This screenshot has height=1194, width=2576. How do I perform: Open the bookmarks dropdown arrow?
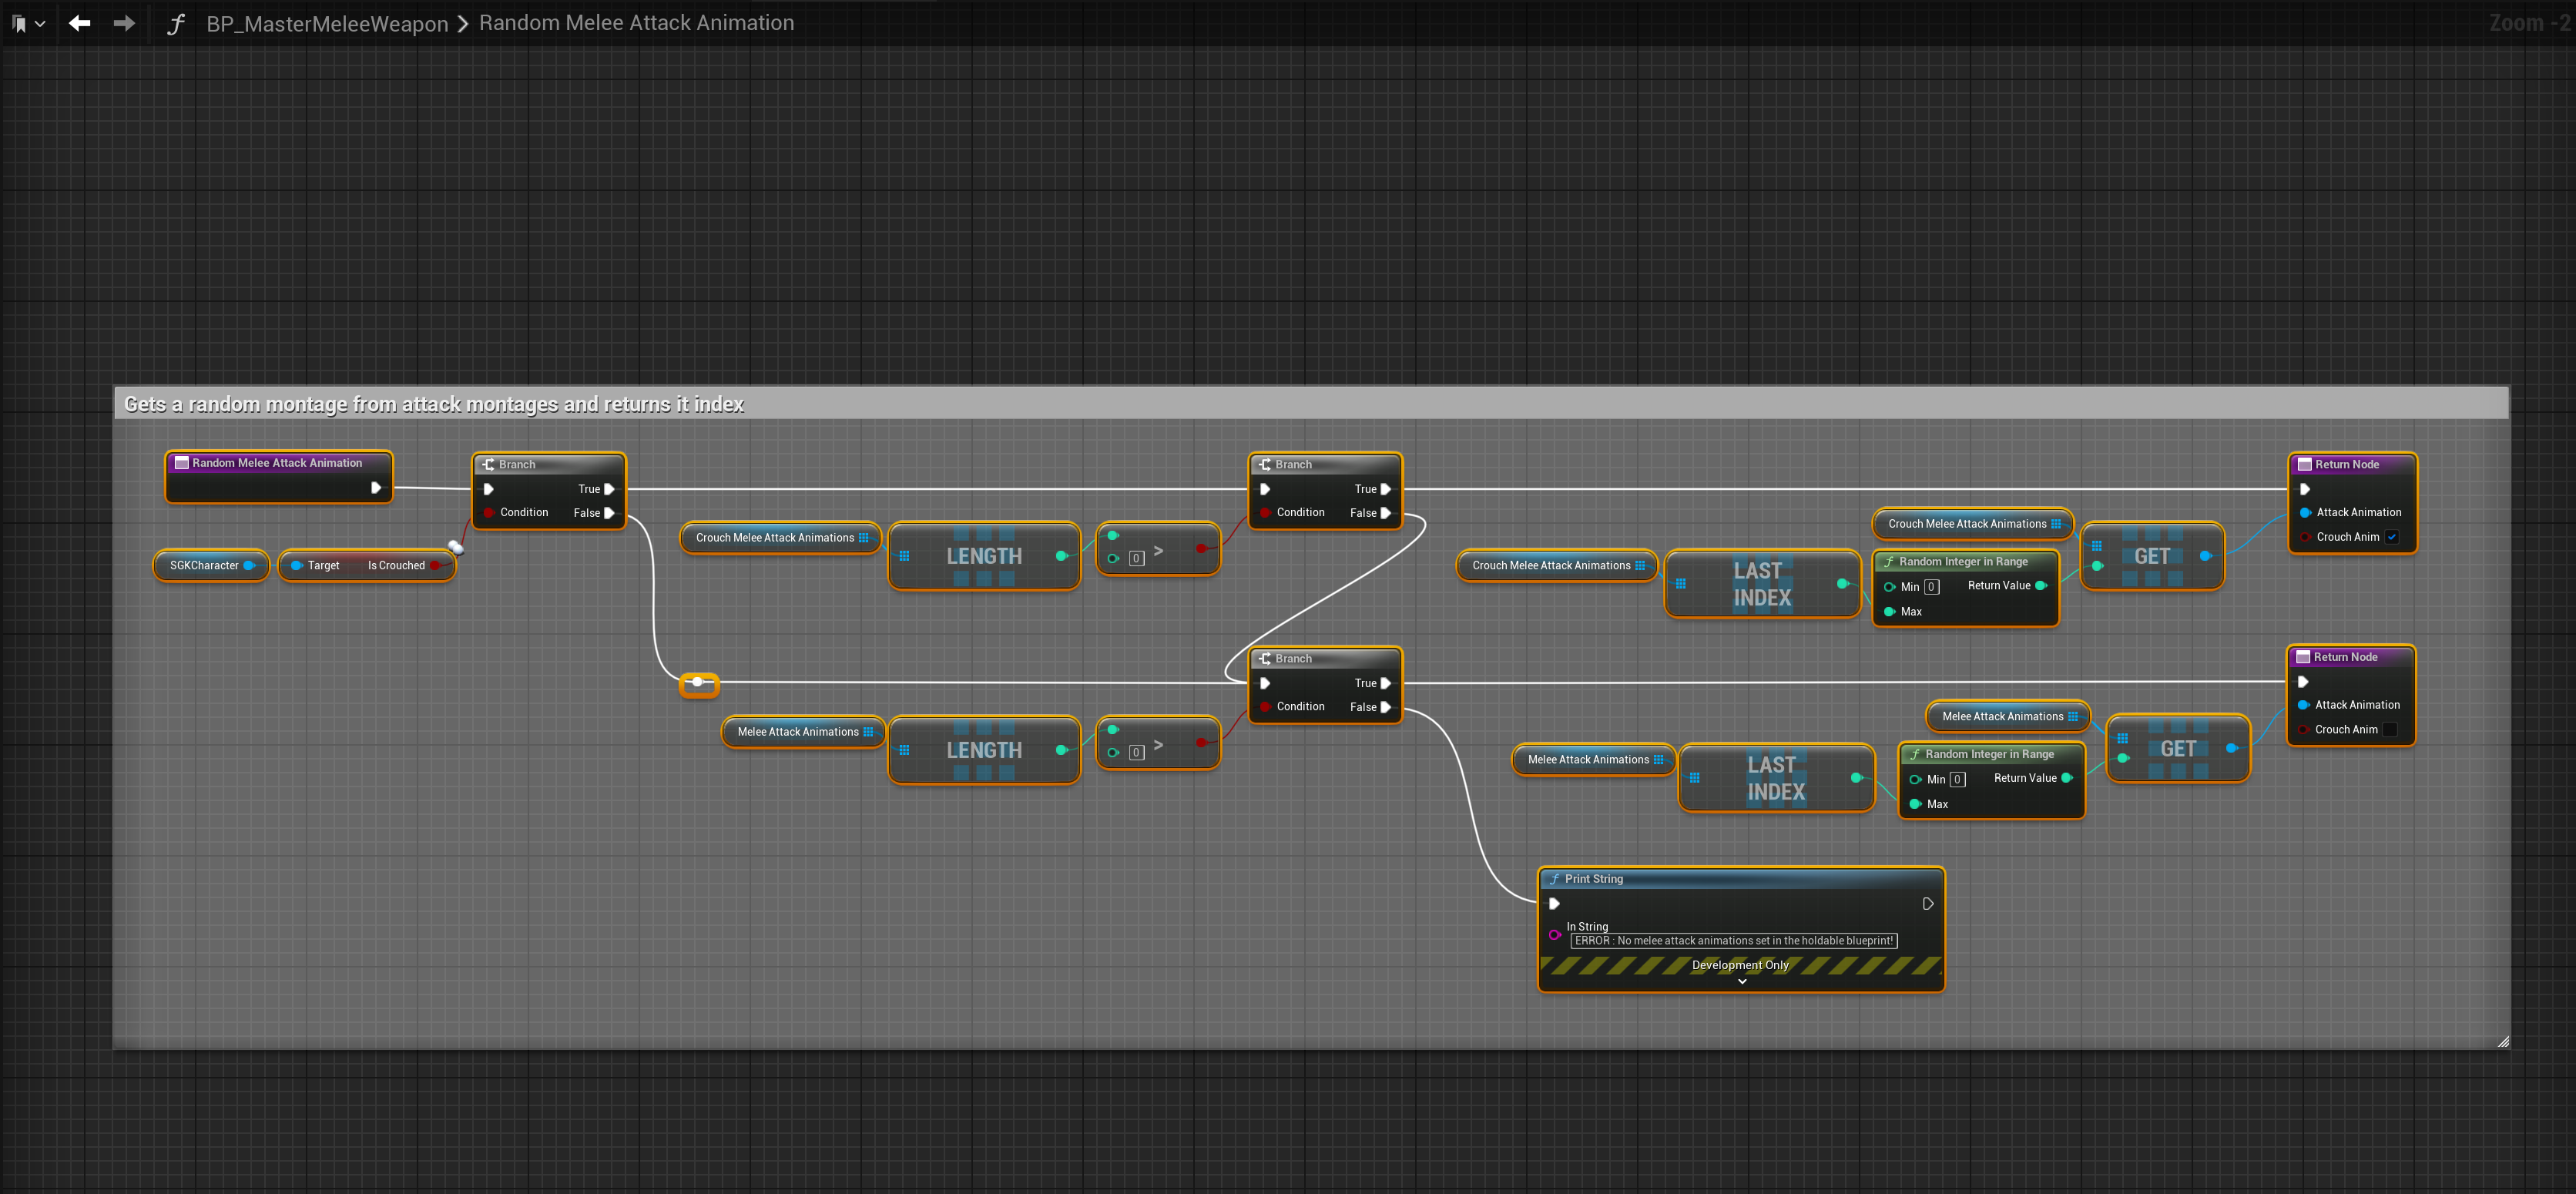click(x=40, y=23)
